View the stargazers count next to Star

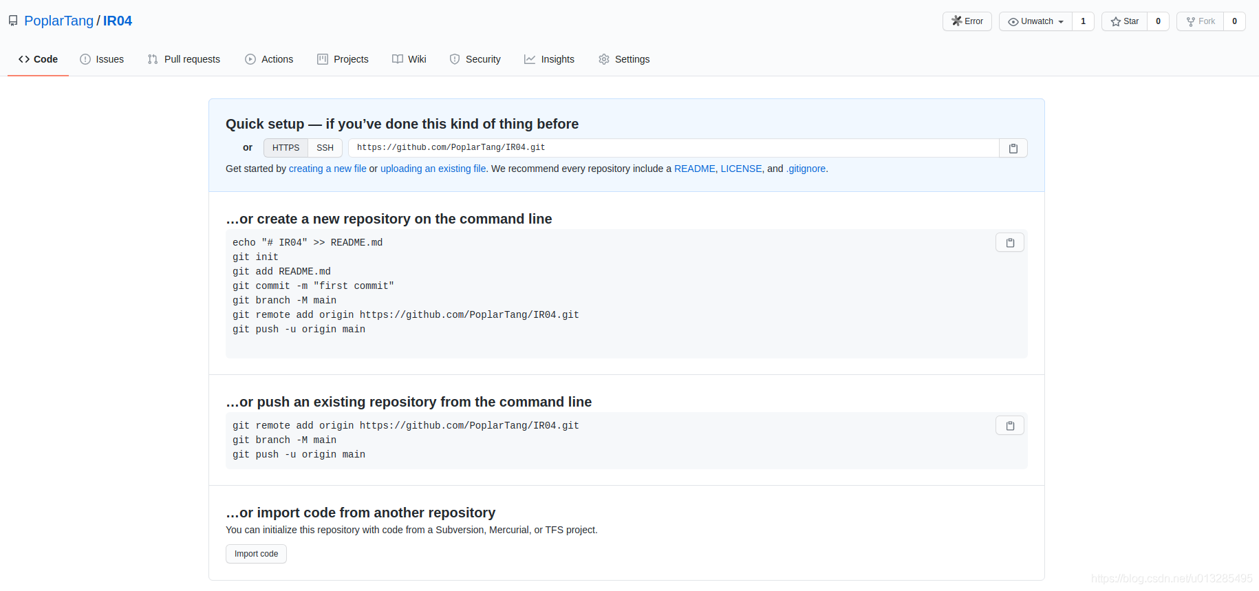(1158, 21)
